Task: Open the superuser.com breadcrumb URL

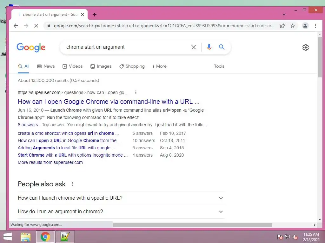Action: (x=73, y=92)
